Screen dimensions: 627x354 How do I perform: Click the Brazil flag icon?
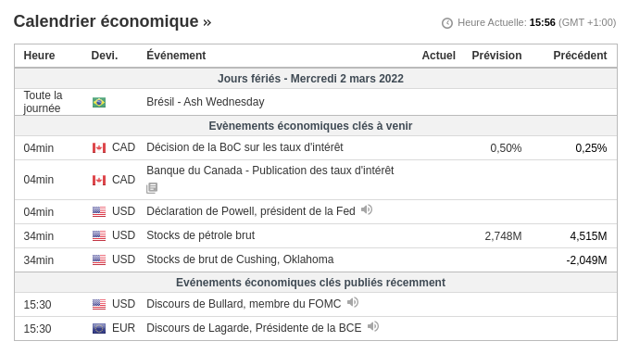coord(99,102)
